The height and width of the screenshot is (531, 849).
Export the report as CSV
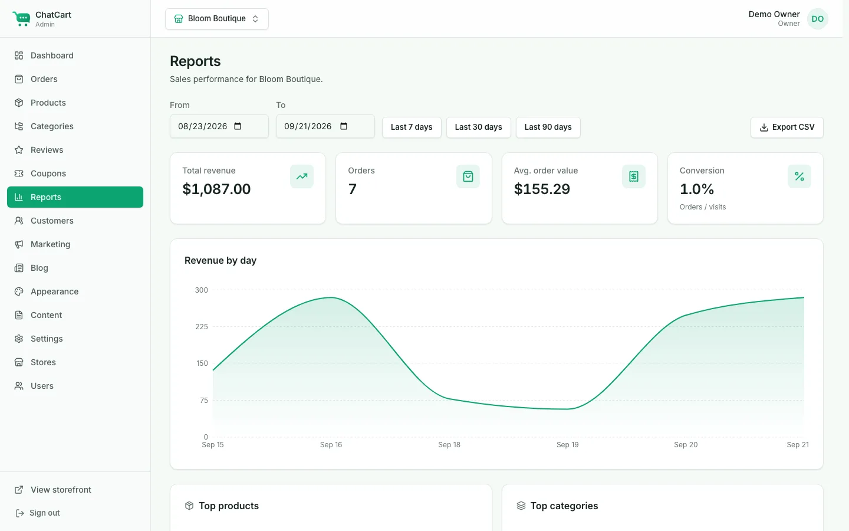click(x=787, y=127)
